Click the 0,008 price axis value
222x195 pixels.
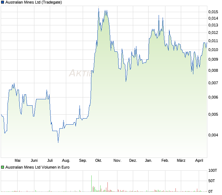click(x=213, y=70)
